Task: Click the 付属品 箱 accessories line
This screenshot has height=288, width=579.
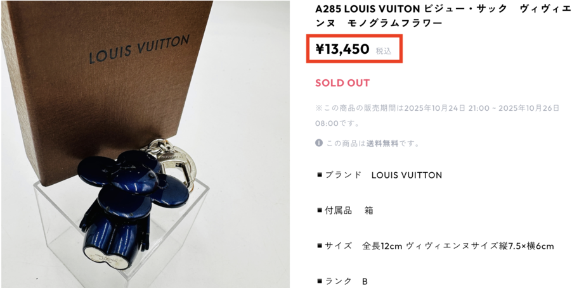Action: (345, 211)
